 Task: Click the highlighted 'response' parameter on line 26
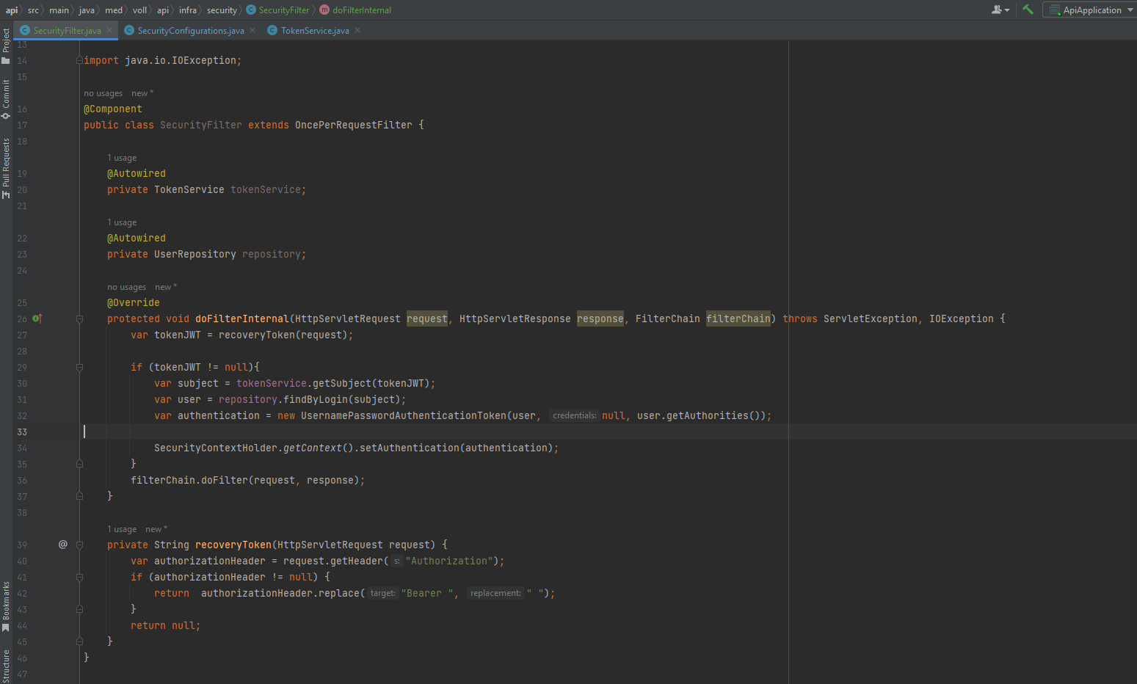click(600, 319)
